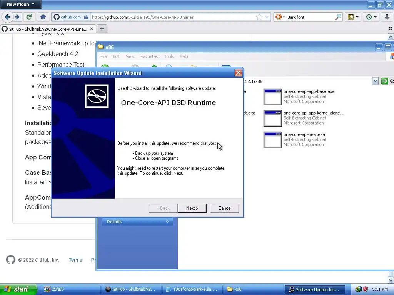Click the One-Core-API D3D Runtime title
The width and height of the screenshot is (394, 295).
pos(169,103)
